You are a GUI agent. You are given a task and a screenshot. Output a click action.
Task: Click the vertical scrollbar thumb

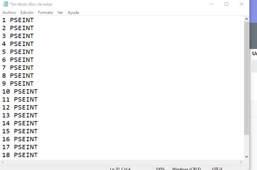(x=246, y=78)
